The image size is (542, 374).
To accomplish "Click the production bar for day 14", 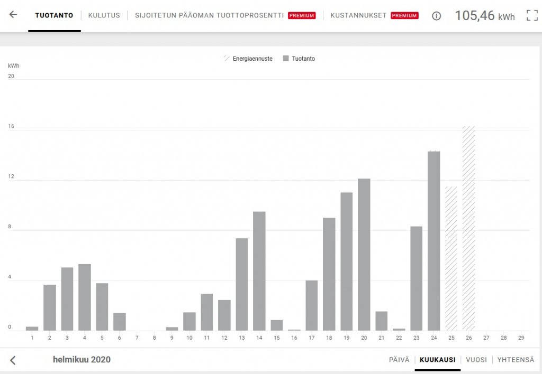I will click(259, 271).
